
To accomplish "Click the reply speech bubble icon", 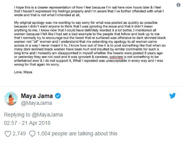I will click(x=32, y=134).
